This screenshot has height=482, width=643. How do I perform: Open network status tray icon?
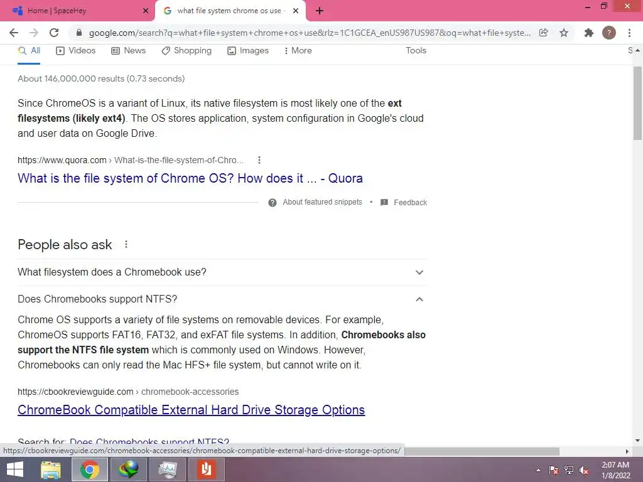[569, 470]
